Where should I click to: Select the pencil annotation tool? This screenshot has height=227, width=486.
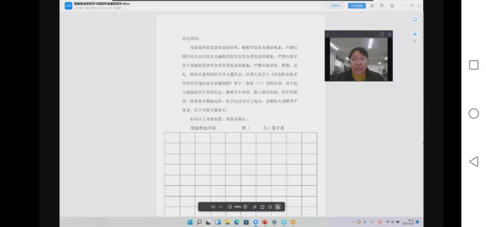coord(254,207)
